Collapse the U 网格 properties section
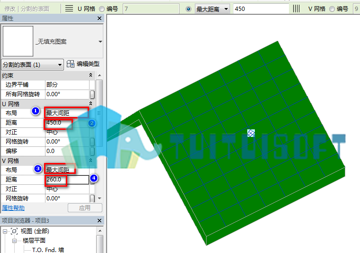This screenshot has height=253, width=360. tap(90, 104)
